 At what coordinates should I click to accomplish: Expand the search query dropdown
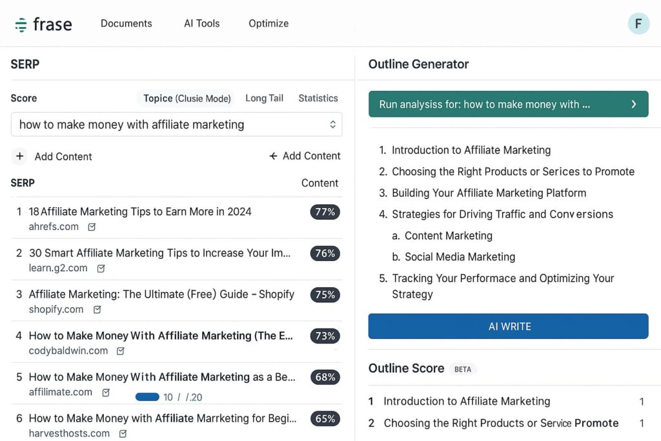point(332,125)
